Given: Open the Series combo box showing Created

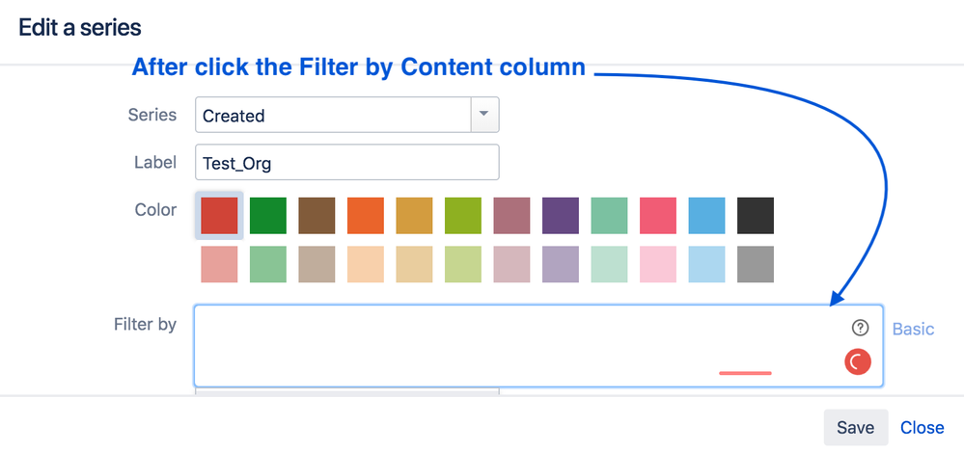Looking at the screenshot, I should [346, 115].
